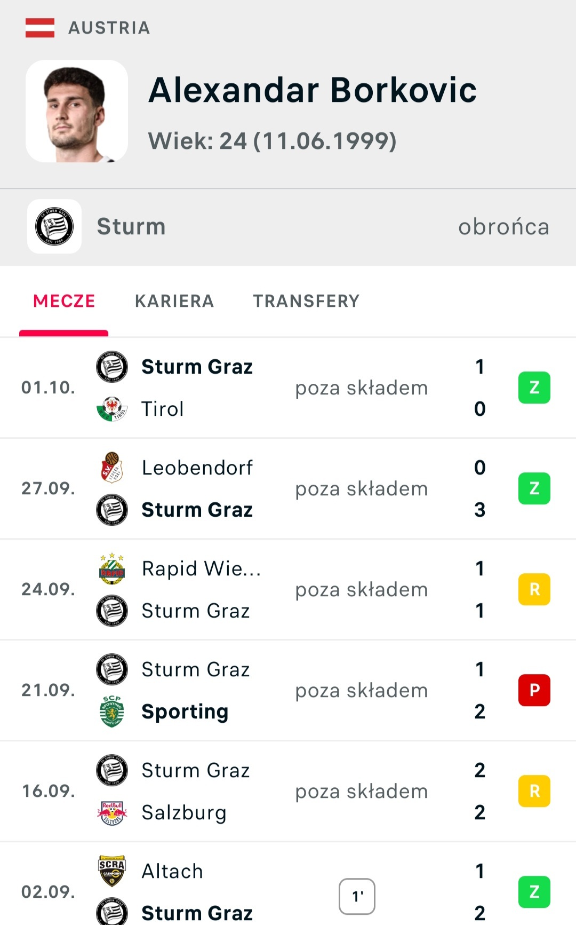Tap the AUSTRIA country label

[109, 28]
